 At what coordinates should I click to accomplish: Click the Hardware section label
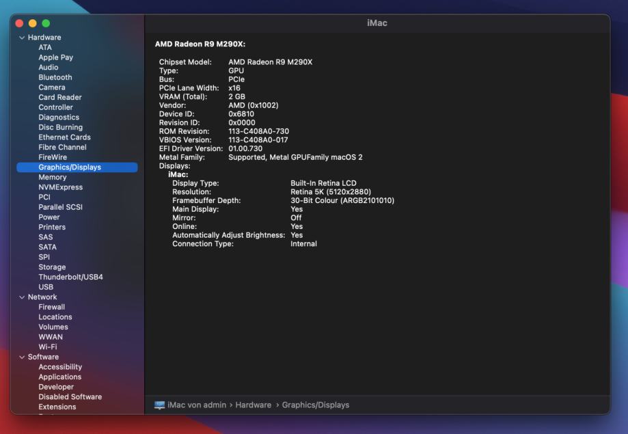tap(44, 38)
